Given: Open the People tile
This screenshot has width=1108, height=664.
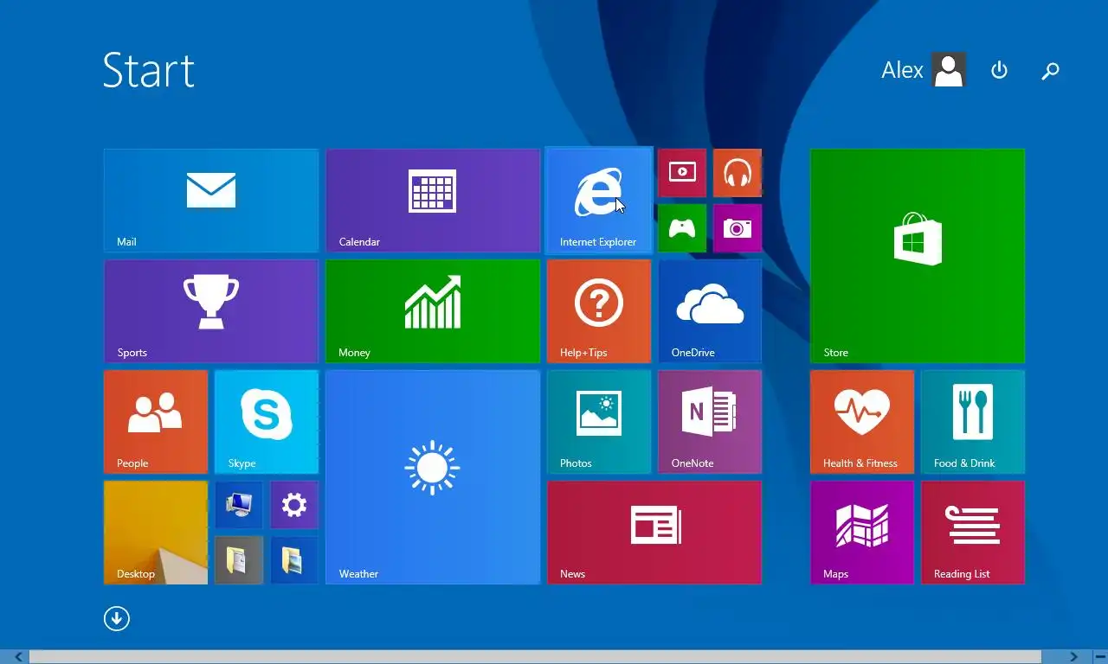Looking at the screenshot, I should pos(156,422).
